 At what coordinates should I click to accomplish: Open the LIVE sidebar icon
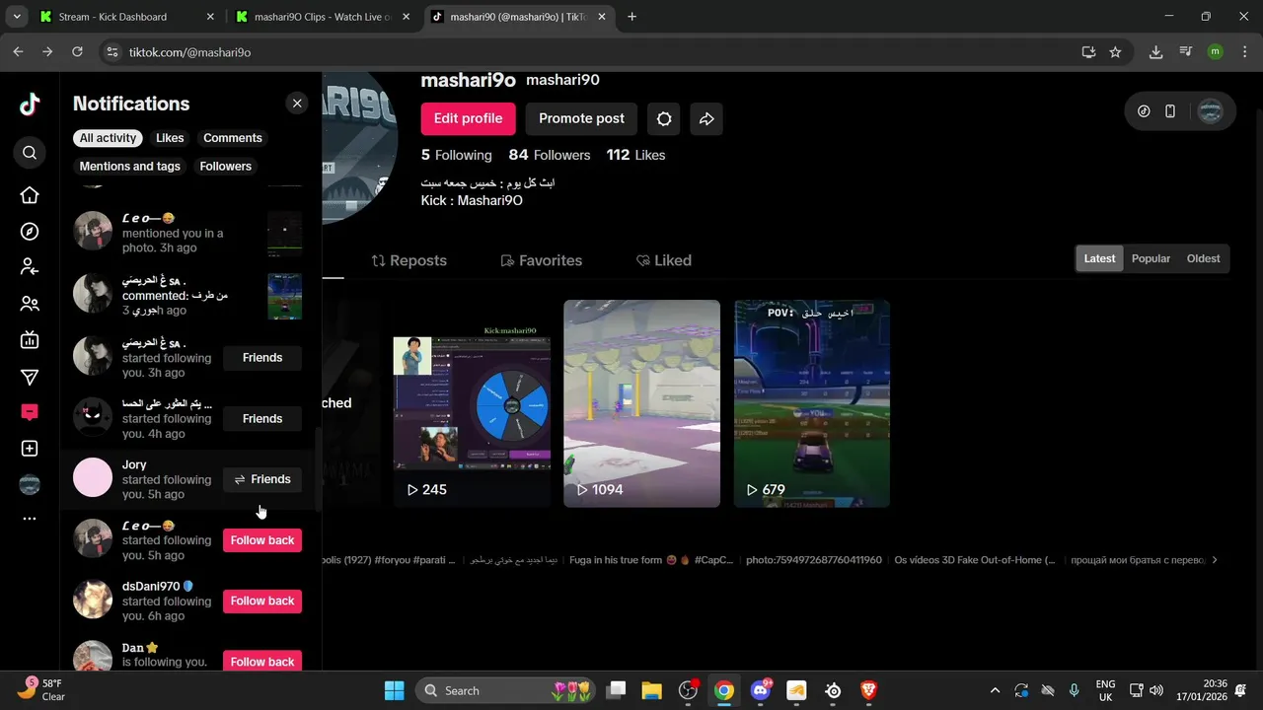(30, 340)
